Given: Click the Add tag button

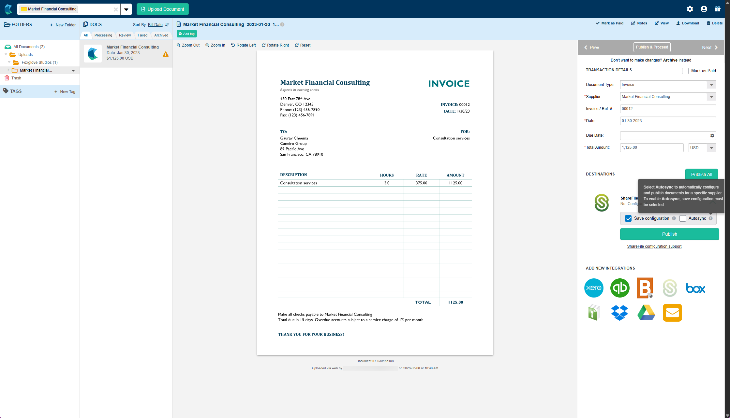Looking at the screenshot, I should [187, 34].
